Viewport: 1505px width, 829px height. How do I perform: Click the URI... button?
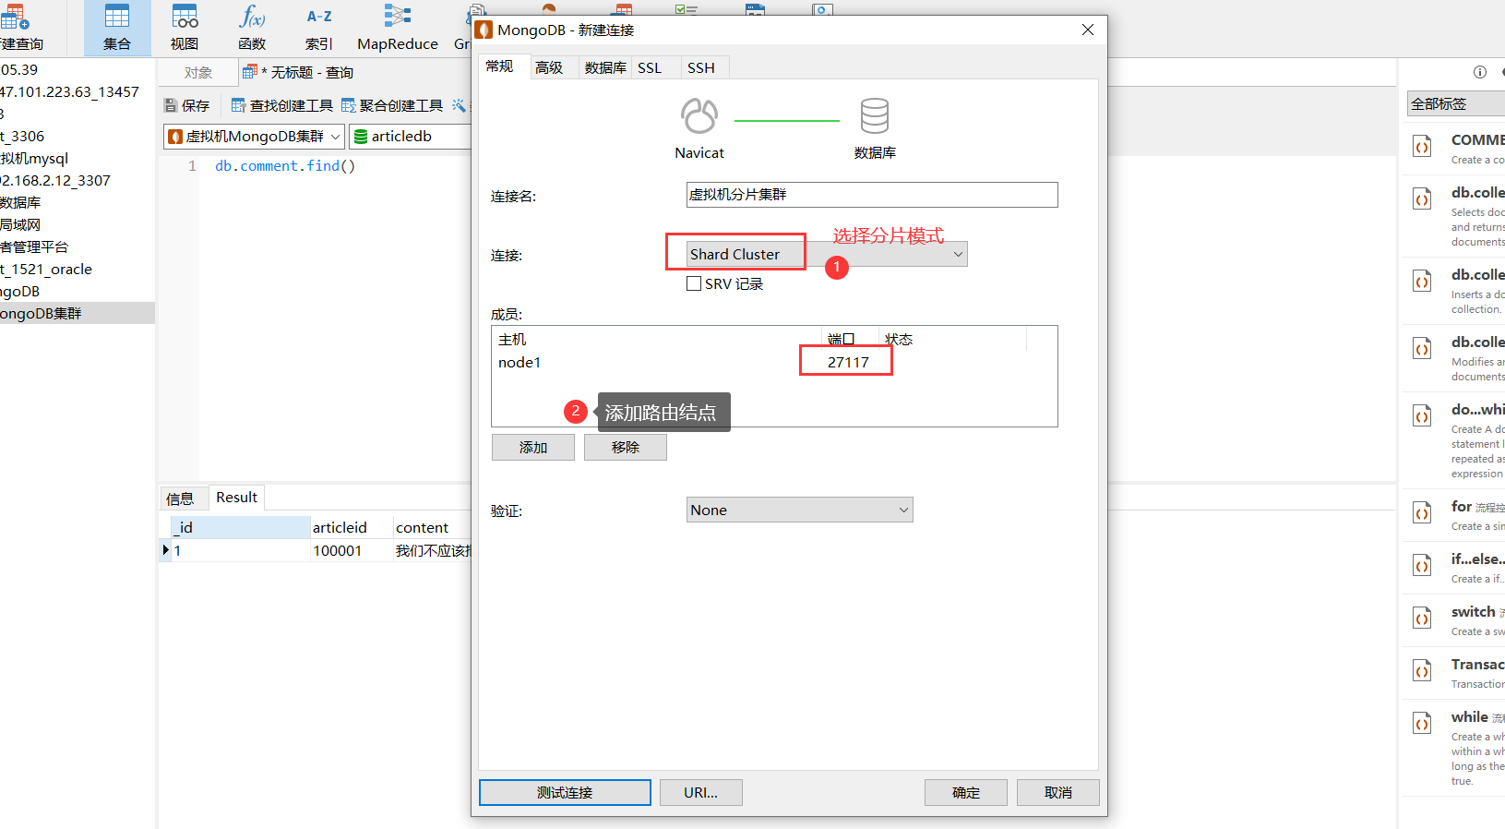point(701,792)
